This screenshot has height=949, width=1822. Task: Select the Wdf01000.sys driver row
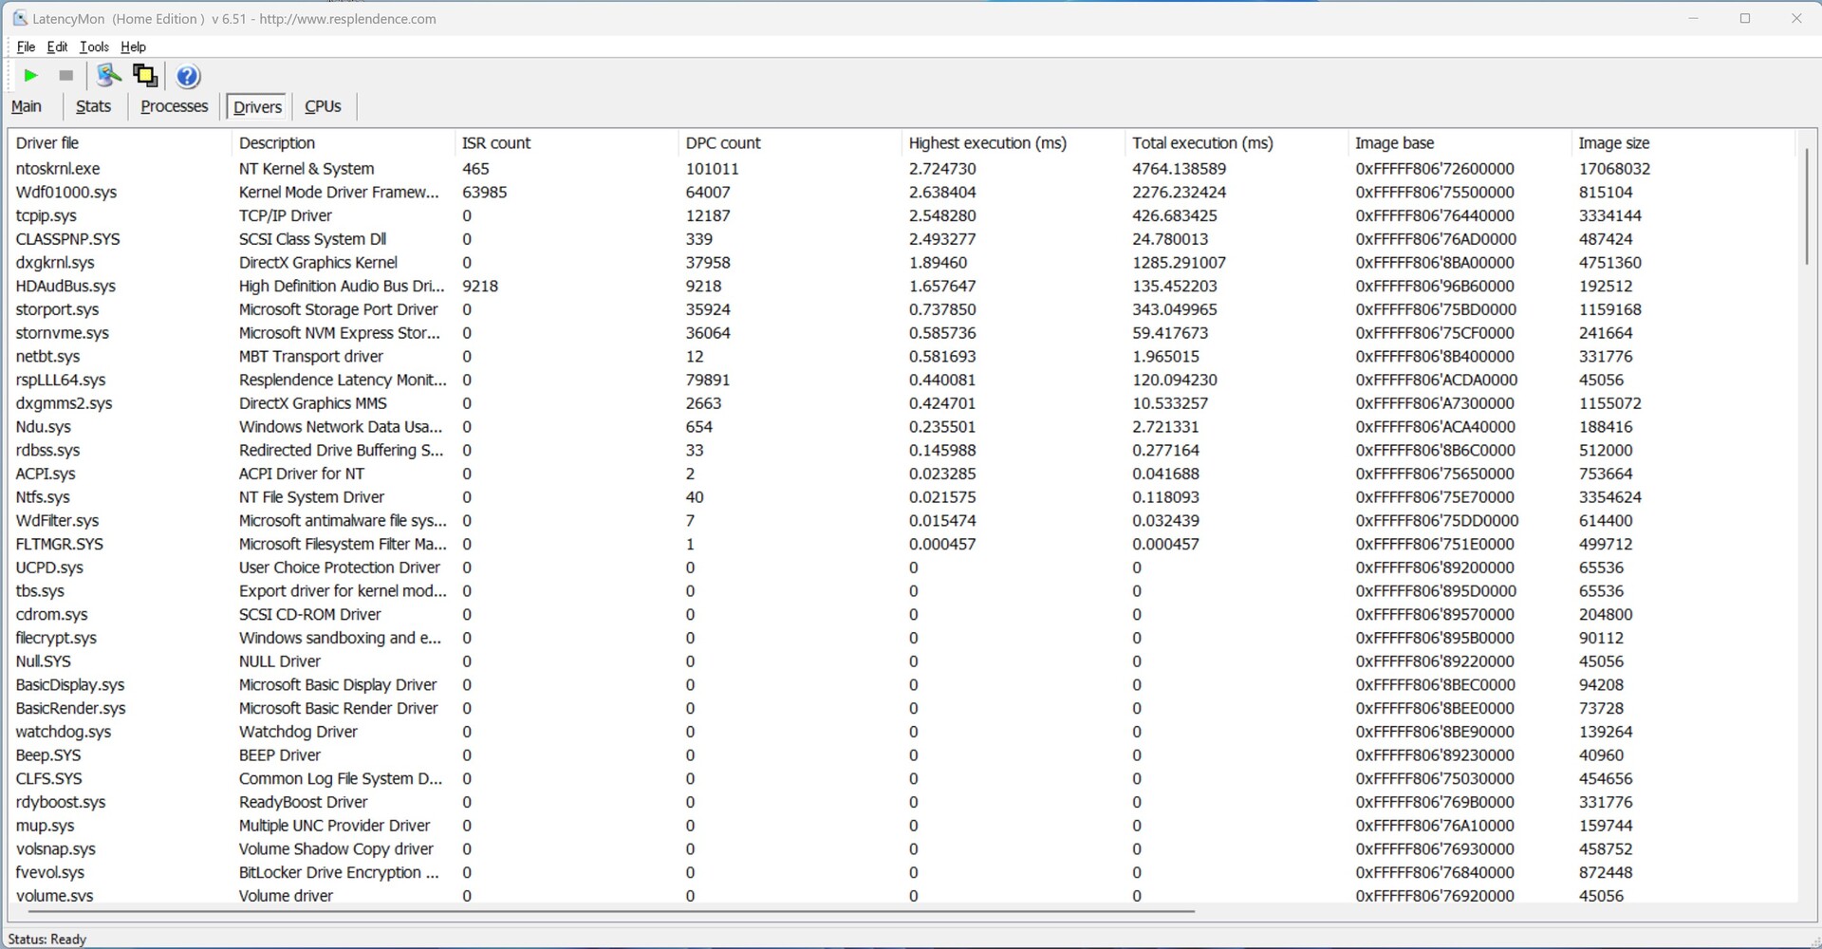tap(902, 193)
